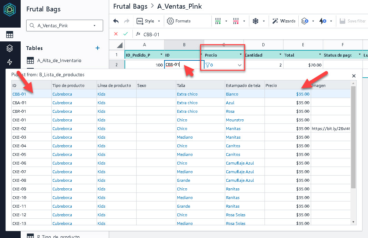368x238 pixels.
Task: Click the Wizards button
Action: (284, 21)
